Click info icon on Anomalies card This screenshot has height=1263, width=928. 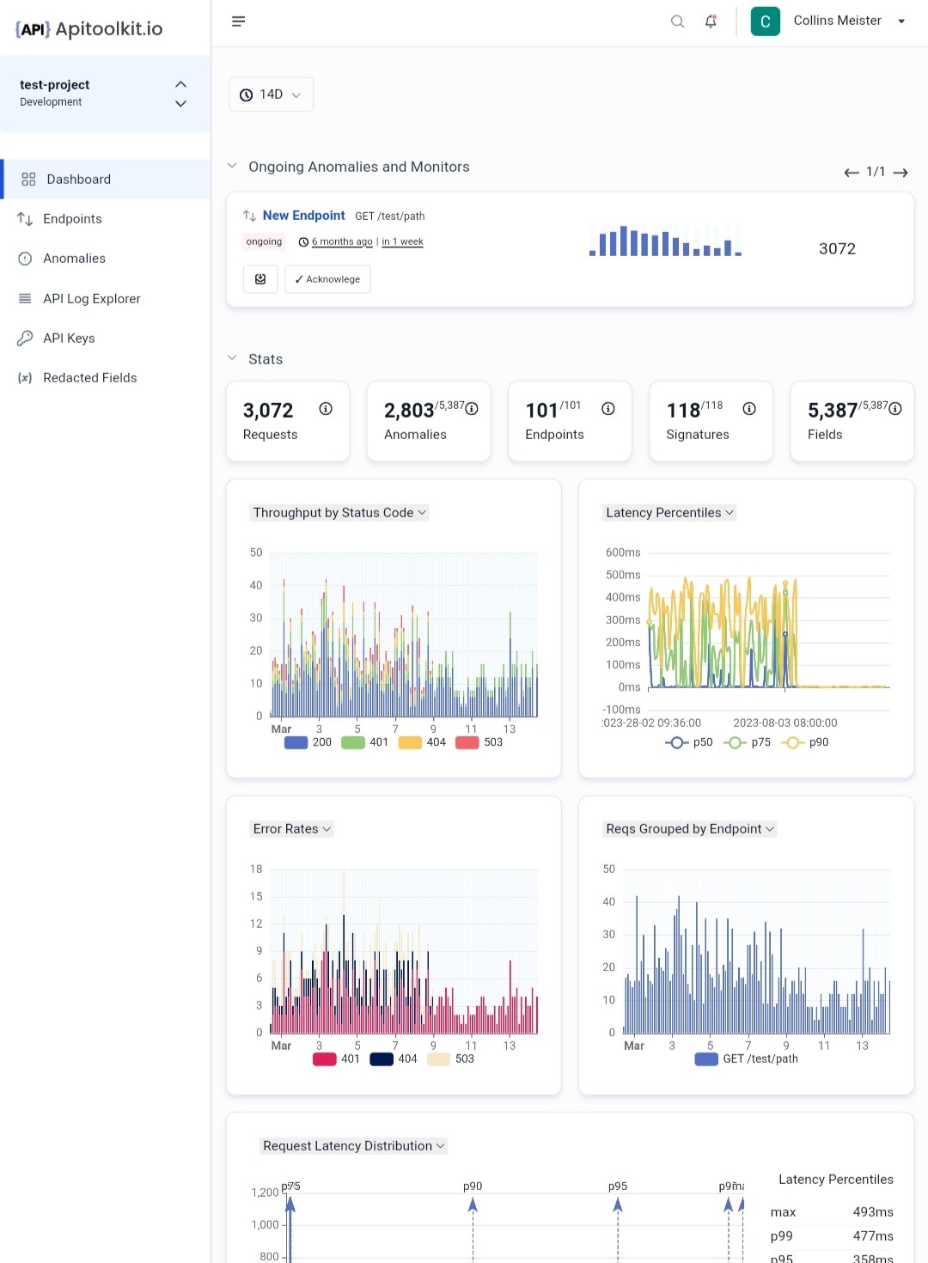[472, 409]
